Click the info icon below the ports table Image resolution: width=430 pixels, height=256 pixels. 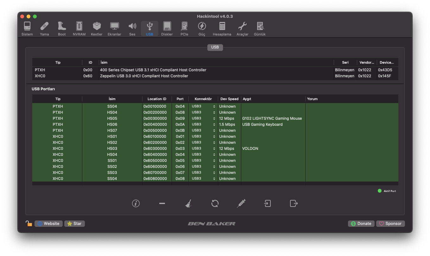click(x=136, y=203)
